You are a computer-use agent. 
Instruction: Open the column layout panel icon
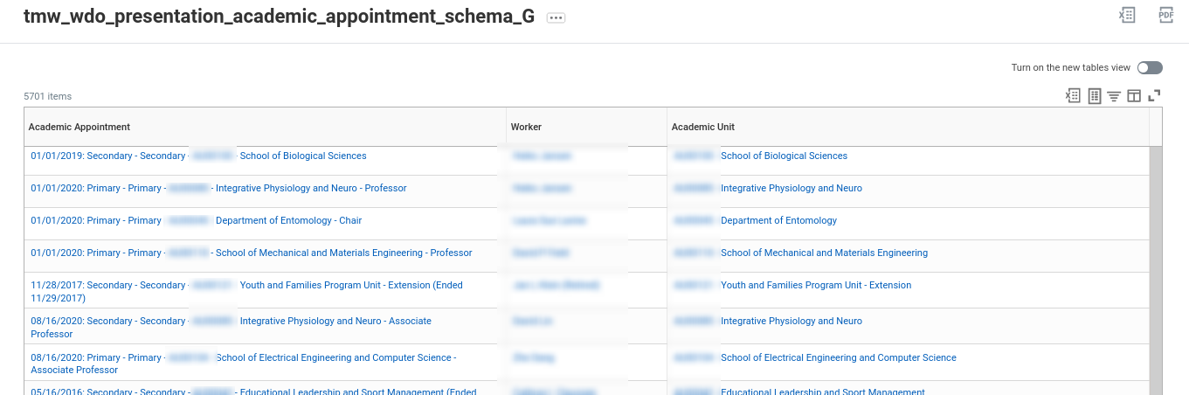pyautogui.click(x=1134, y=96)
